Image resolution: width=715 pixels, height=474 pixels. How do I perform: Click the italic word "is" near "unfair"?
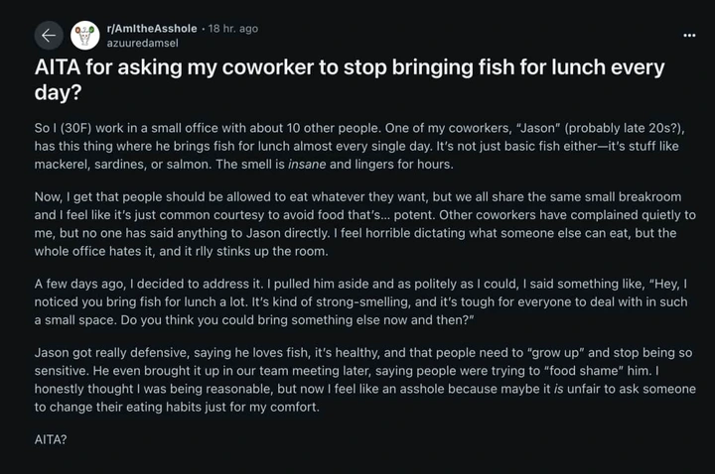[558, 389]
